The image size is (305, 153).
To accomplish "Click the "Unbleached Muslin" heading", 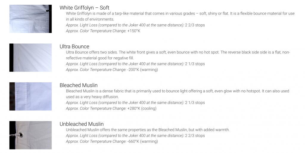I will [81, 124].
